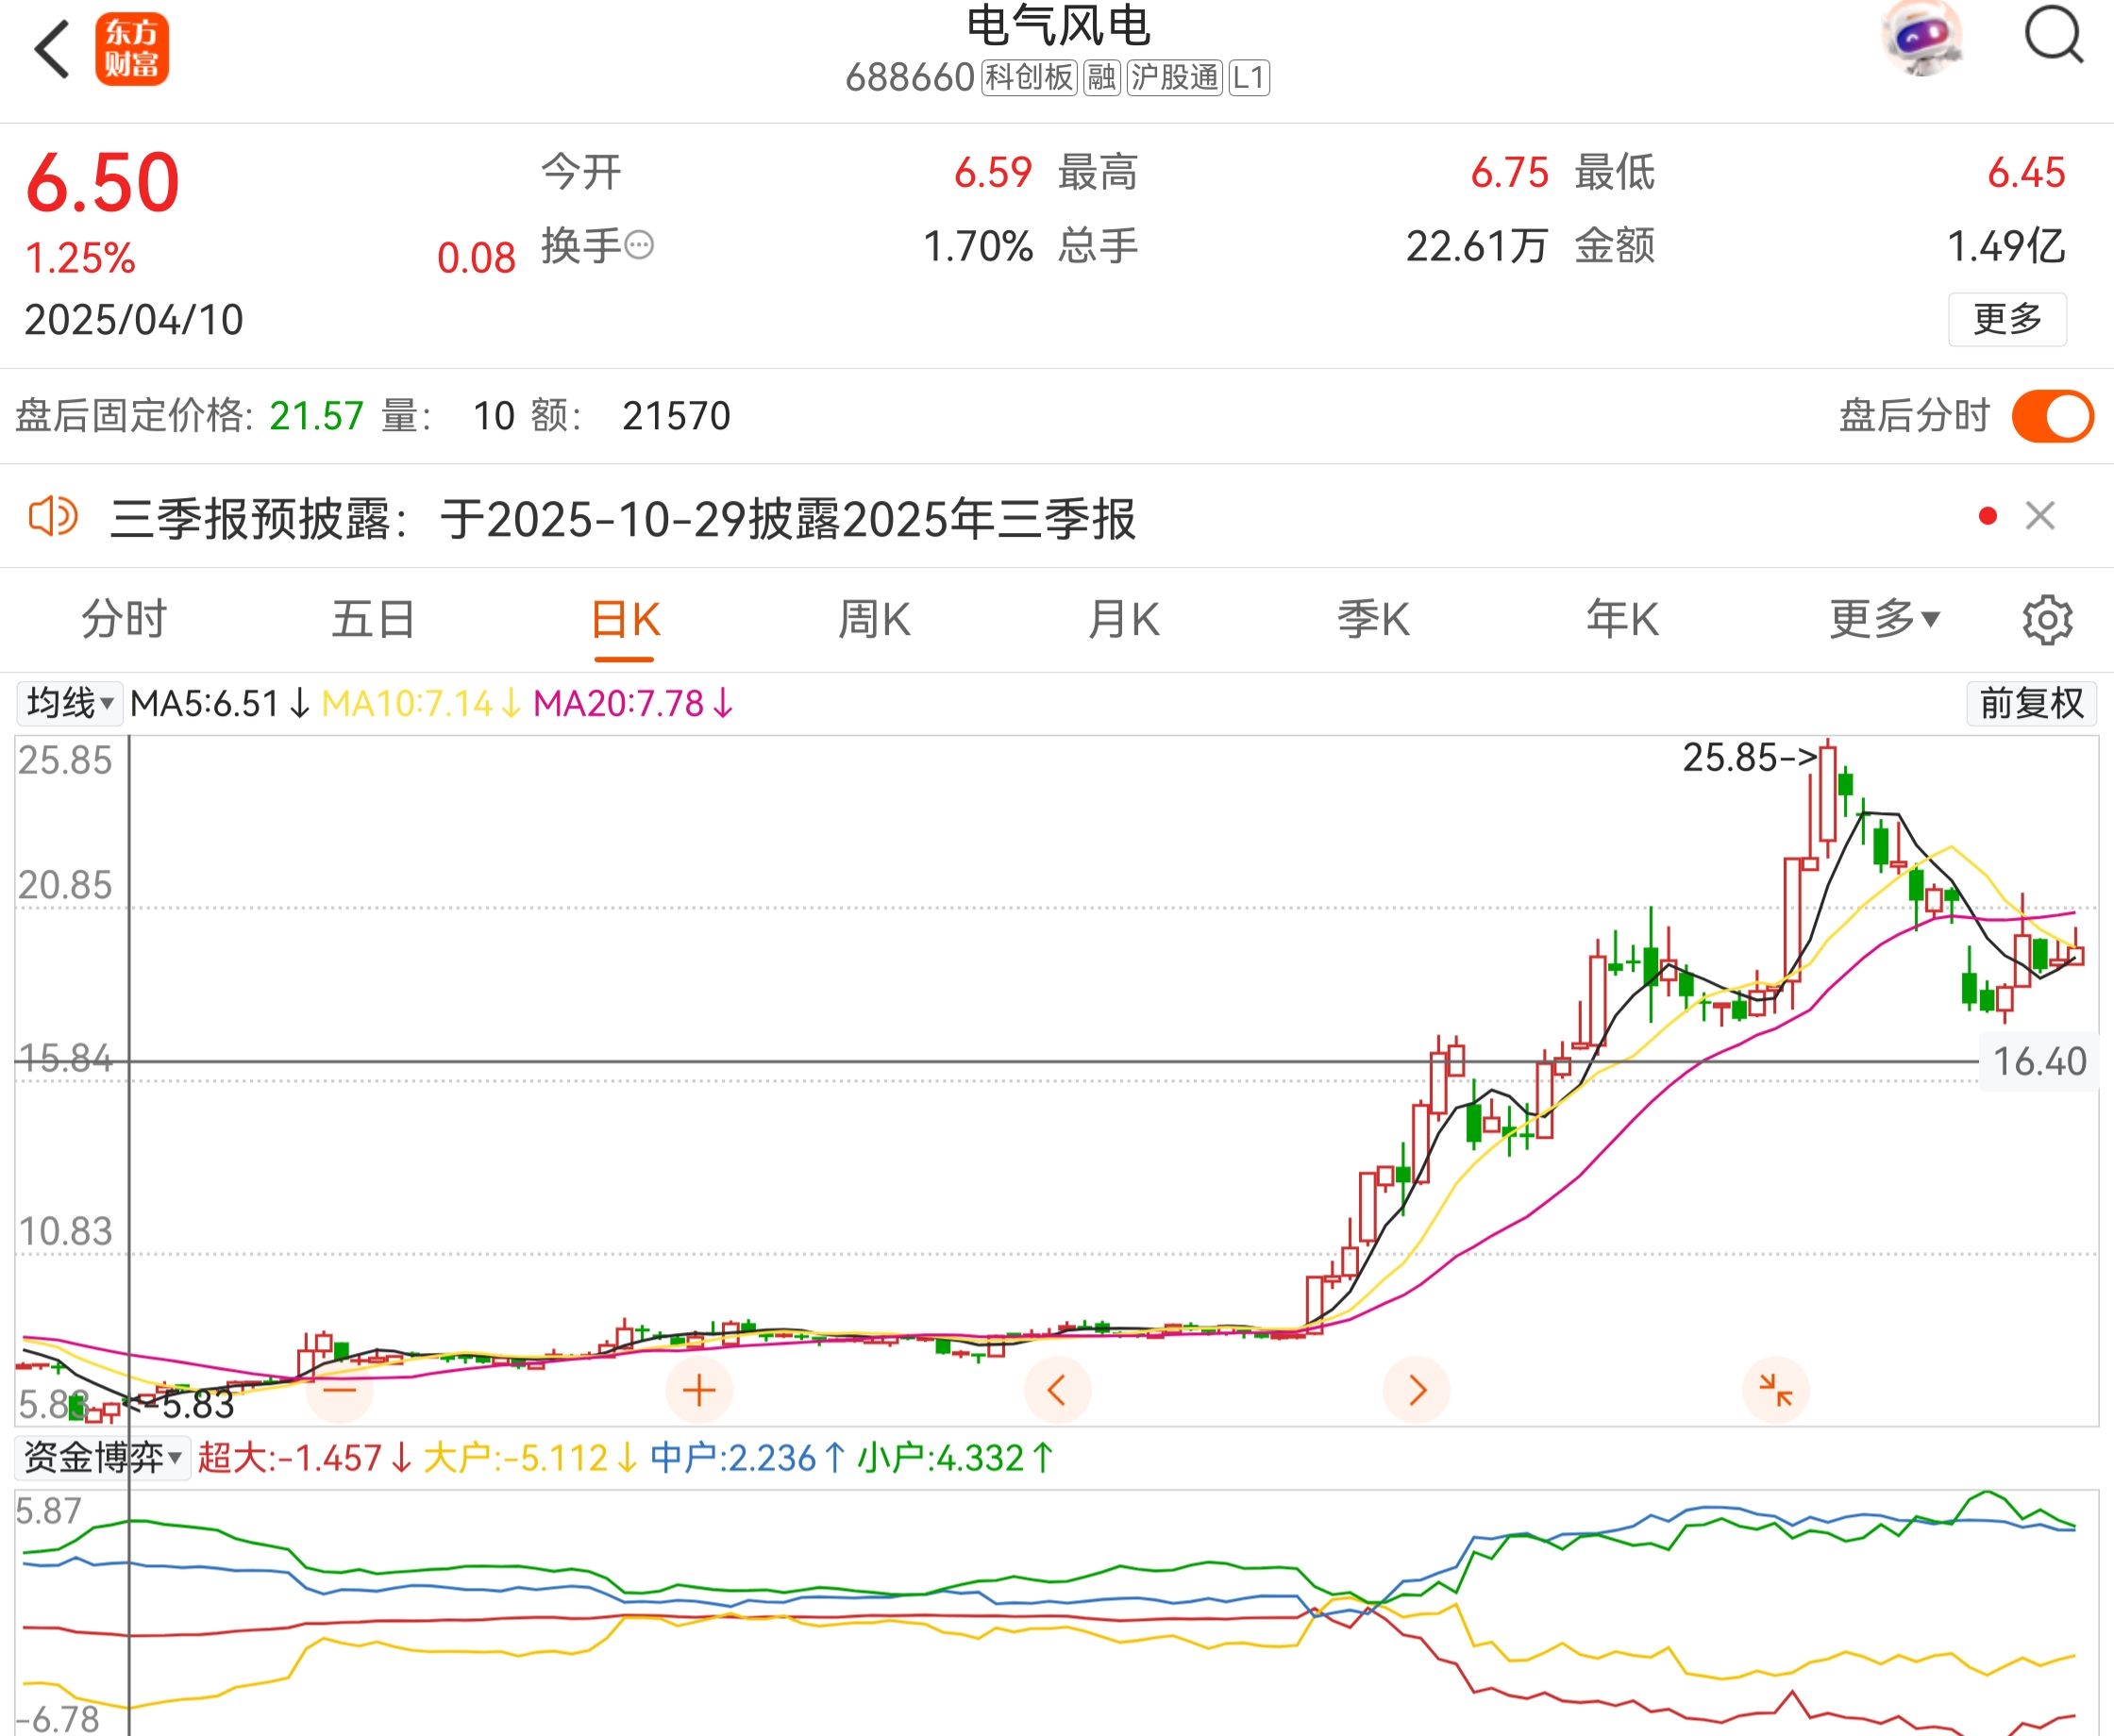Viewport: 2114px width, 1736px height.
Task: Tap the 前复权 adjustment button
Action: pyautogui.click(x=2031, y=703)
